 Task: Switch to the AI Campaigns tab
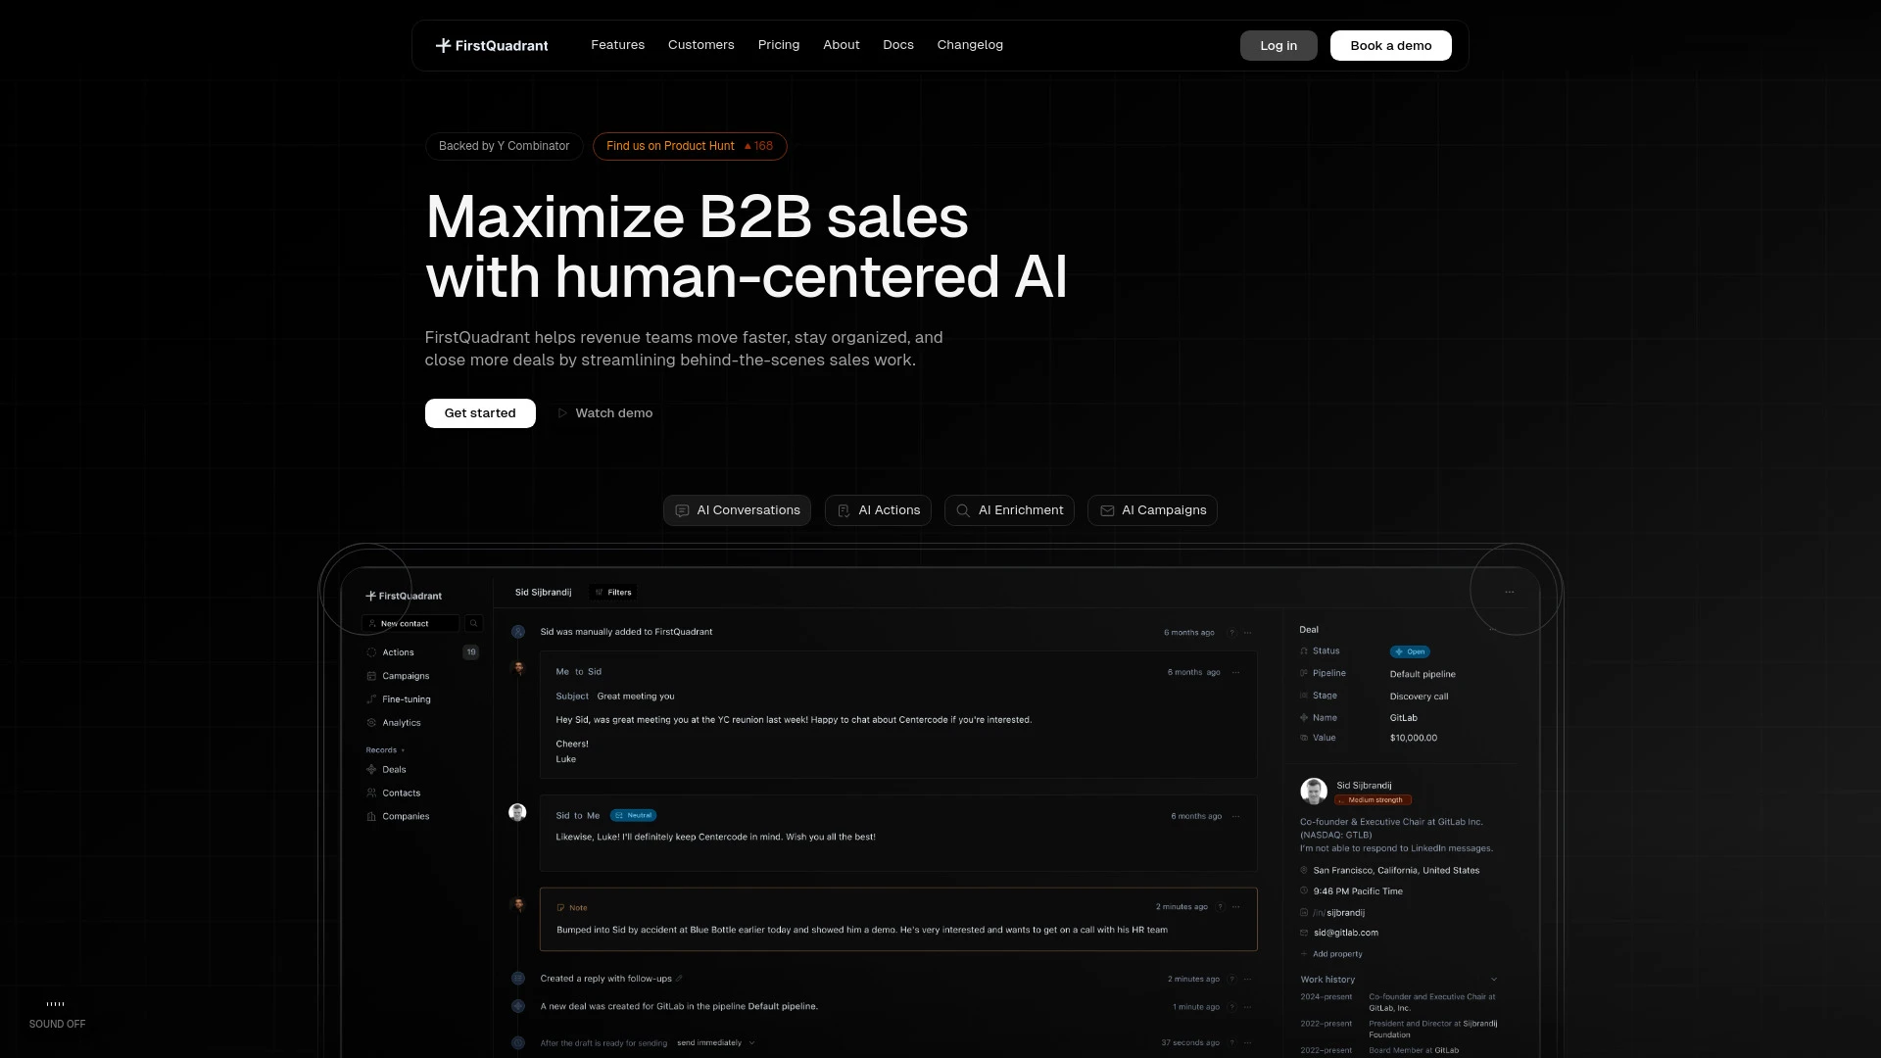pyautogui.click(x=1152, y=509)
